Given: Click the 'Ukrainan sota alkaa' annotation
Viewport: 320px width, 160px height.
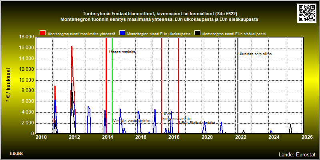Looking at the screenshot, I should [255, 54].
